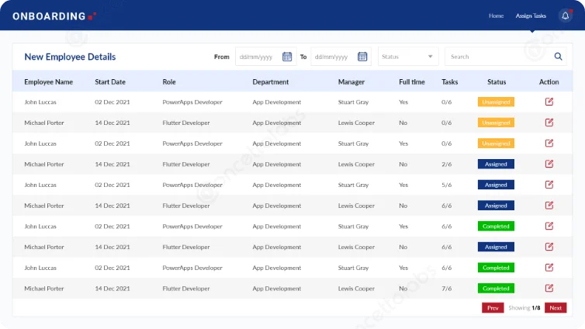This screenshot has height=329, width=585.
Task: Click edit icon for task count 7/6 row
Action: tap(549, 288)
